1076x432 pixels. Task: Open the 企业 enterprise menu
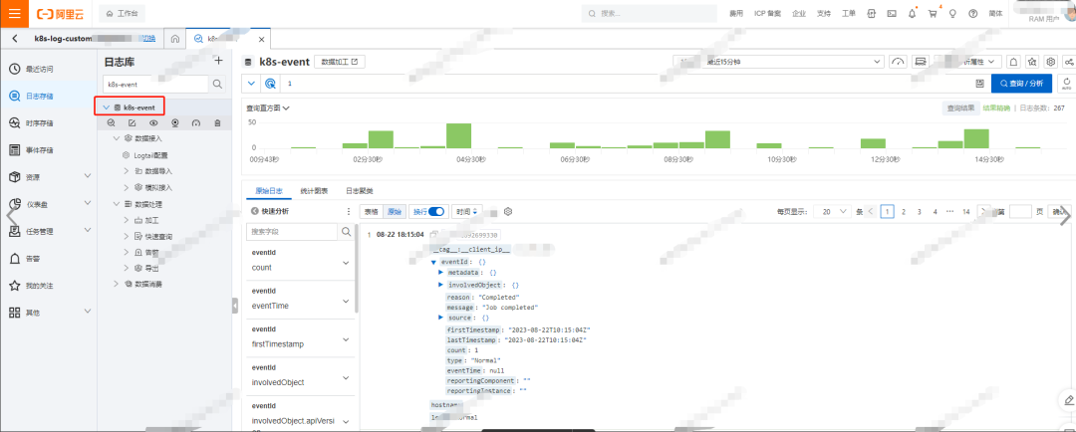[799, 13]
